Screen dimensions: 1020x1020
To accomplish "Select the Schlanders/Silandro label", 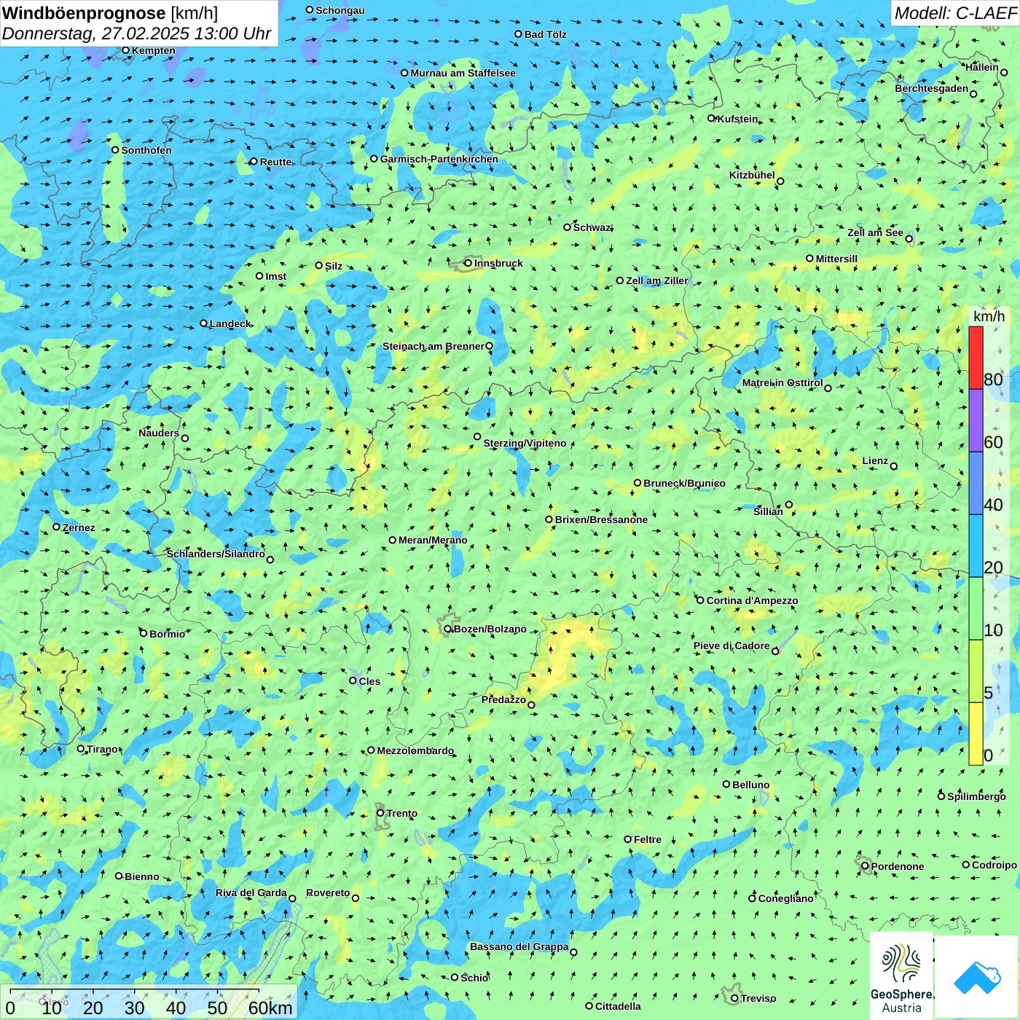I will tap(216, 554).
